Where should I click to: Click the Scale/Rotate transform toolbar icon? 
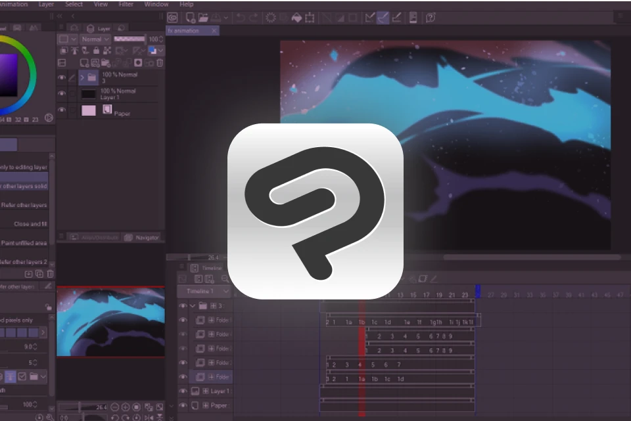click(310, 18)
